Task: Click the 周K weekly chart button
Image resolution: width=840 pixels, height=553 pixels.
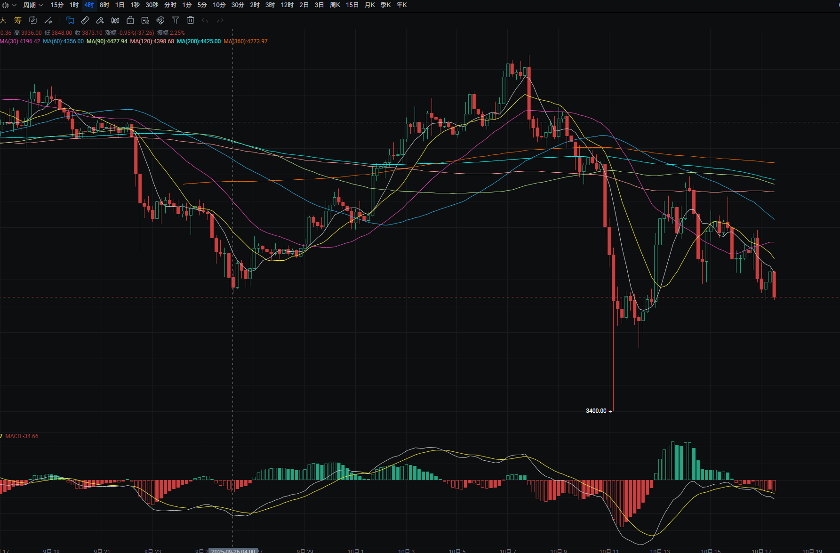Action: (x=335, y=5)
